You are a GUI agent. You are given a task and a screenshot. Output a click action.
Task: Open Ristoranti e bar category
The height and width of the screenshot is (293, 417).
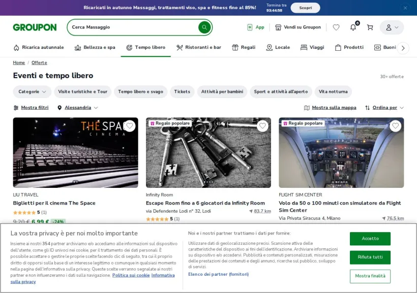pyautogui.click(x=199, y=47)
